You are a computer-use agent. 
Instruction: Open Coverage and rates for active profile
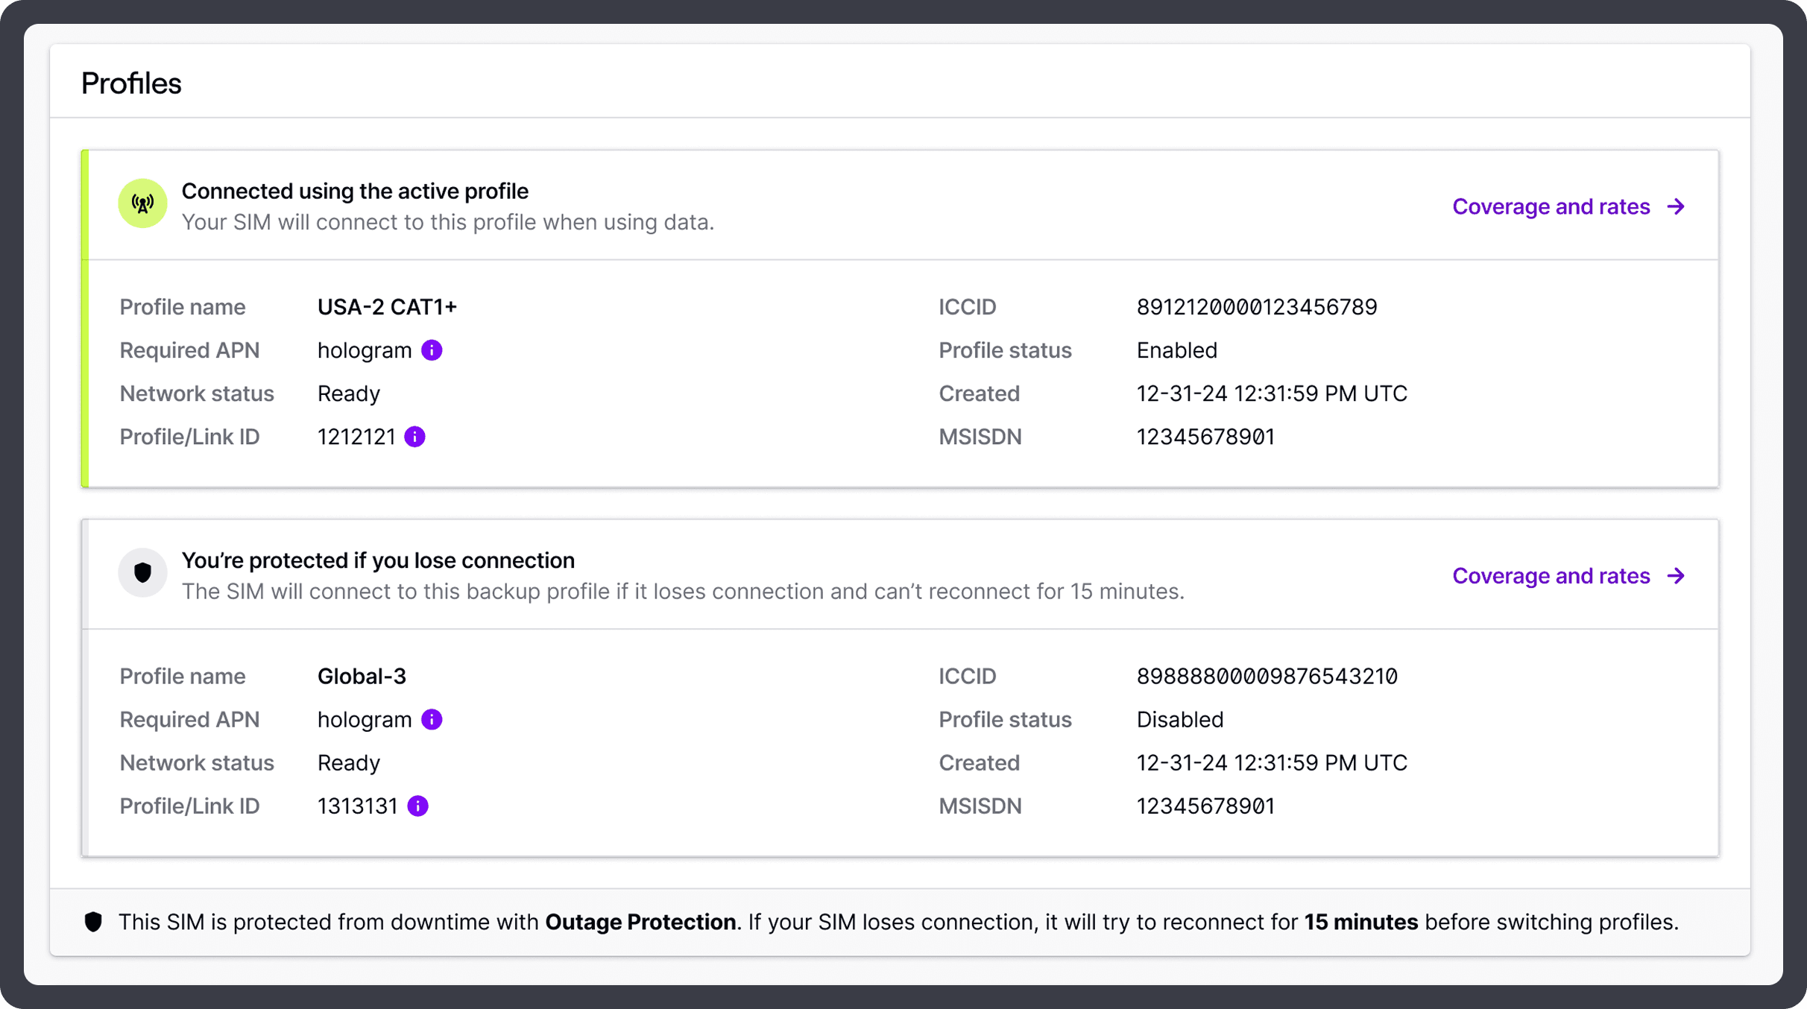click(1551, 206)
